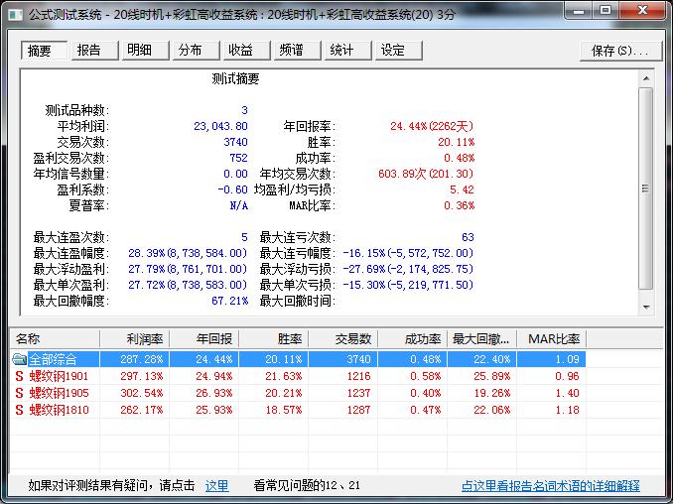Select the 螺纹钢1810 row
This screenshot has width=673, height=504.
pyautogui.click(x=299, y=410)
